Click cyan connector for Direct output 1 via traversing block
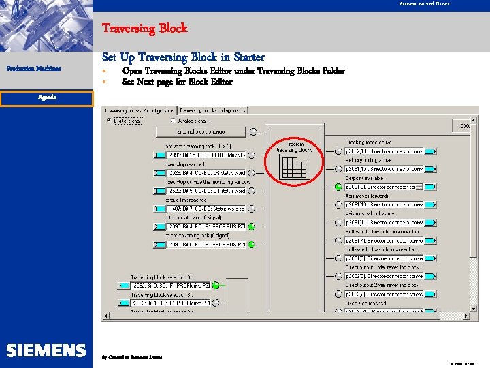490x368 pixels. tap(431, 276)
